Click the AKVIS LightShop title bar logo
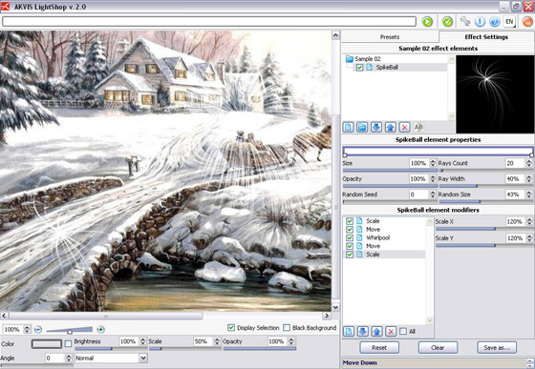Viewport: 535px width, 369px height. coord(6,6)
